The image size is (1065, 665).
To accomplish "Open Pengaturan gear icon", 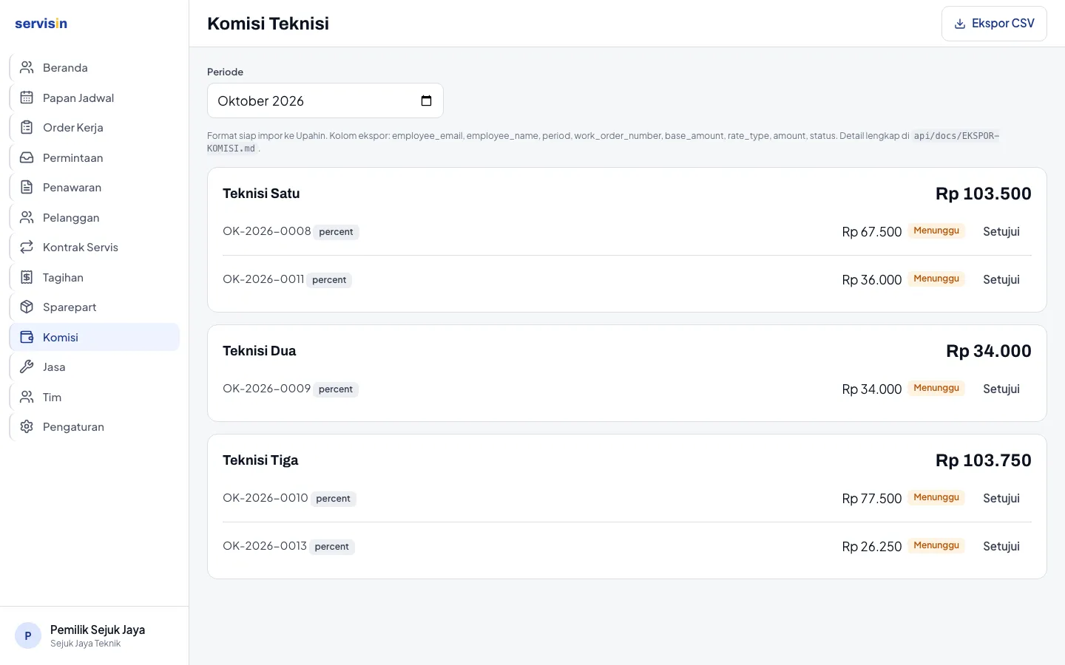I will click(27, 426).
